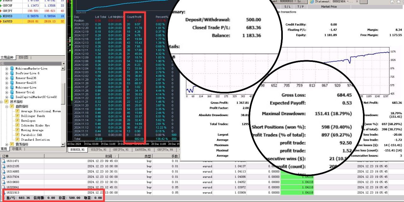404x202 pixels.
Task: Collapse the 技术指标 indicators folder
Action: point(2,102)
